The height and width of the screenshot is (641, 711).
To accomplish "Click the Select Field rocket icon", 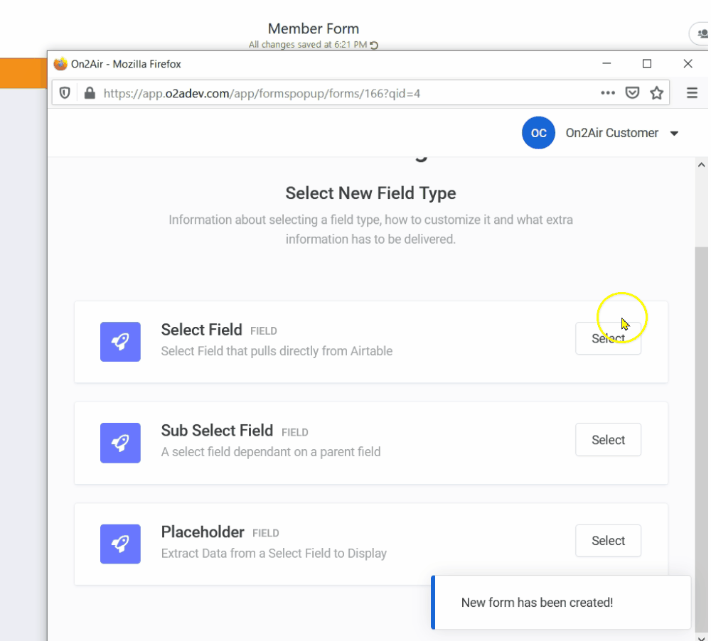I will pos(120,342).
